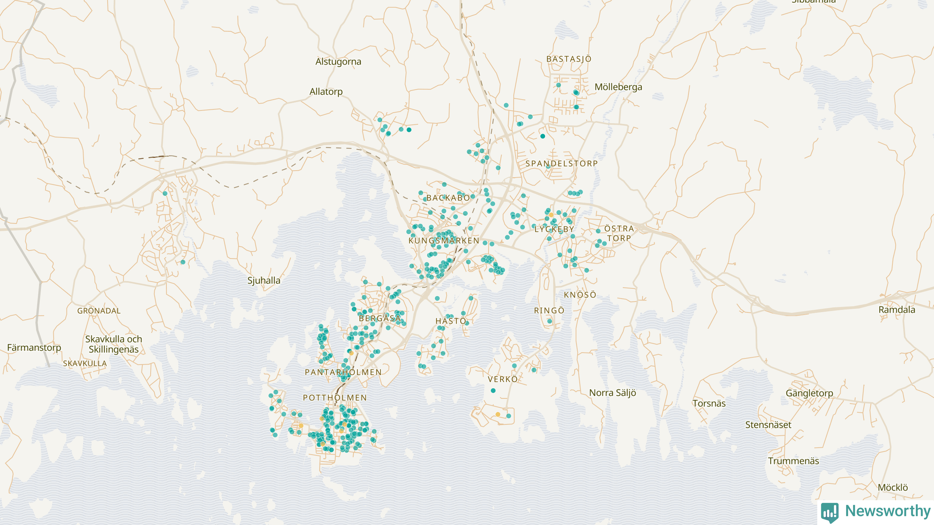Image resolution: width=934 pixels, height=525 pixels.
Task: Click the Allatorp place label
Action: [326, 92]
